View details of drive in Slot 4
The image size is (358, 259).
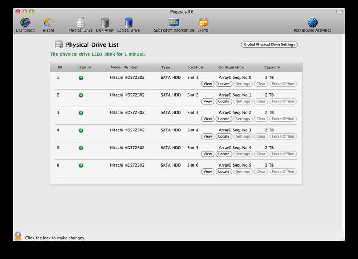pos(208,136)
